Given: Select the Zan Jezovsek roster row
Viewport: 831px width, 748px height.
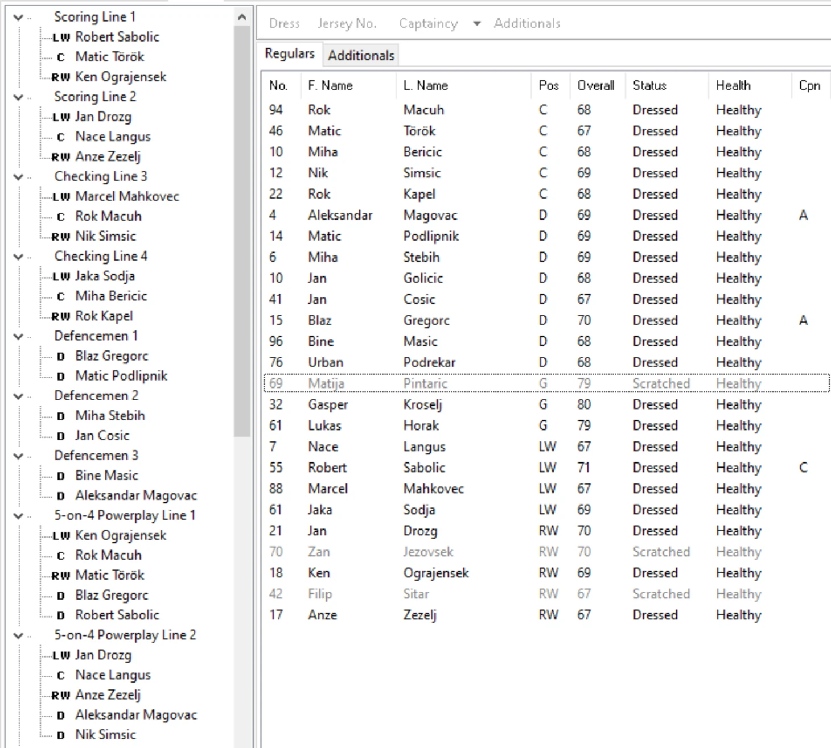Looking at the screenshot, I should click(x=546, y=552).
